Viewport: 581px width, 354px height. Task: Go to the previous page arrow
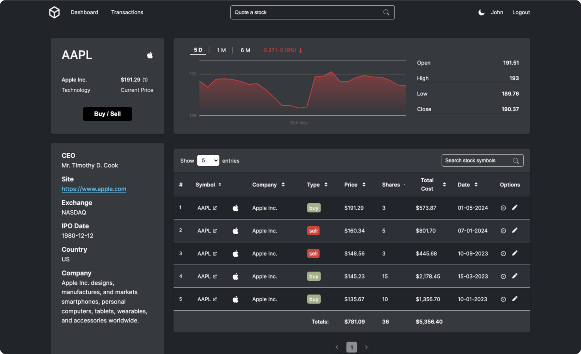(x=337, y=347)
